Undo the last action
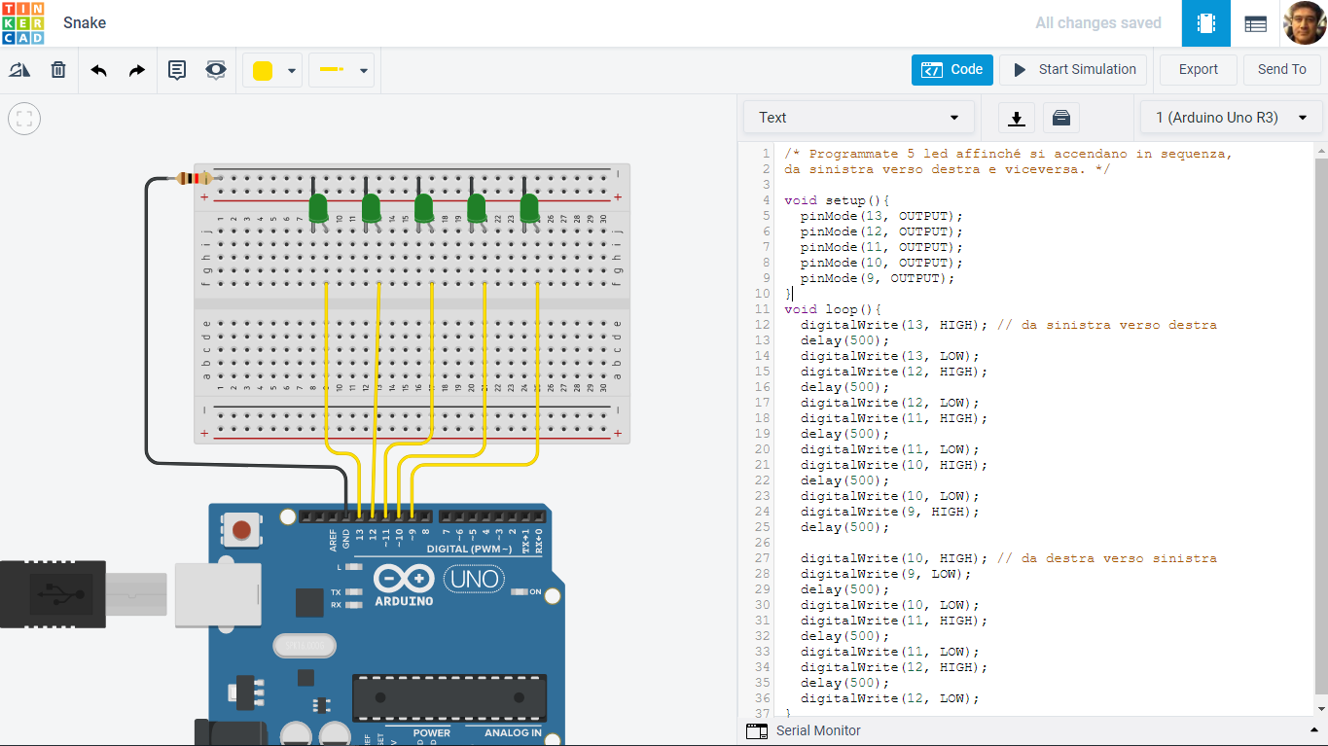This screenshot has height=746, width=1328. 98,70
